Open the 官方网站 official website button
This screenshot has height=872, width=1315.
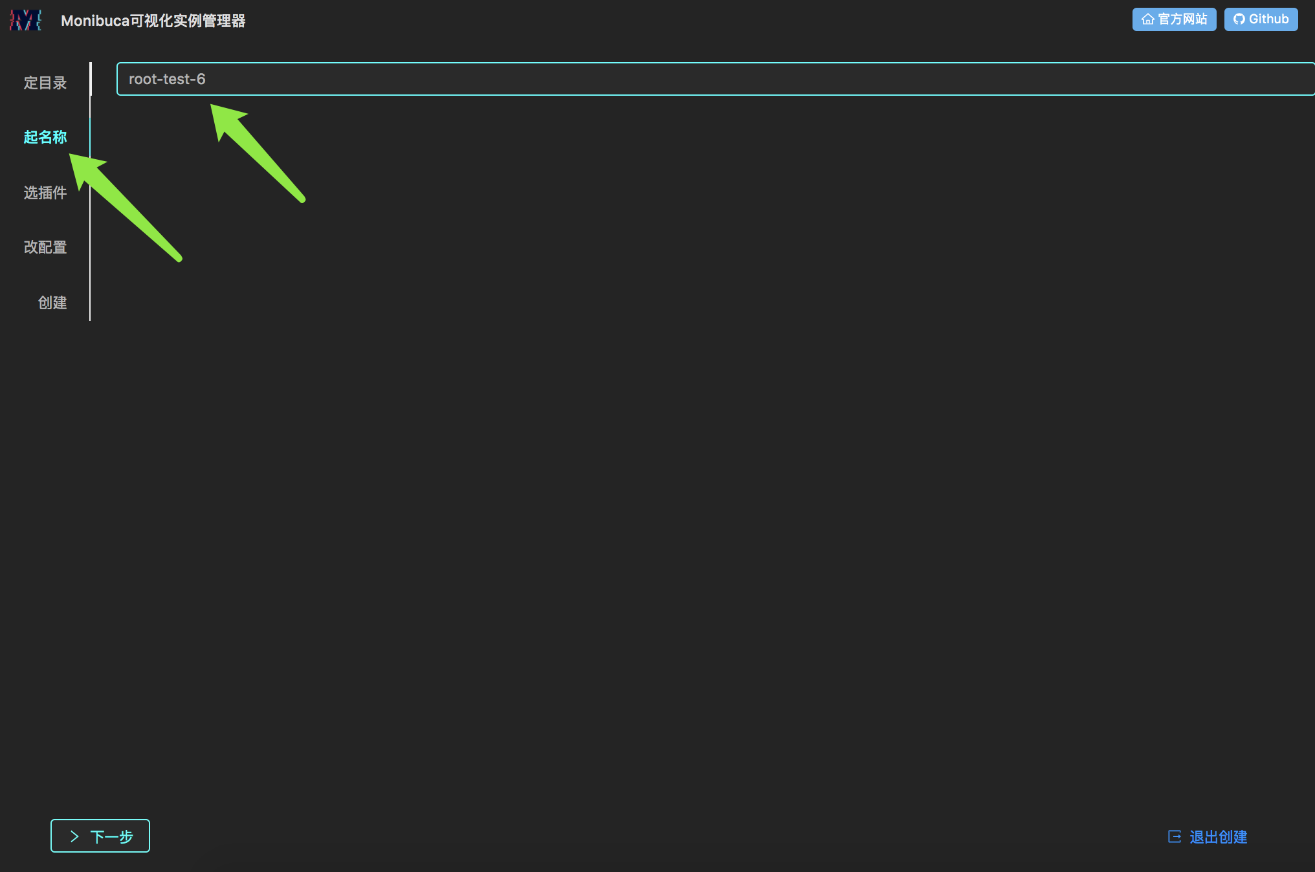[1174, 19]
